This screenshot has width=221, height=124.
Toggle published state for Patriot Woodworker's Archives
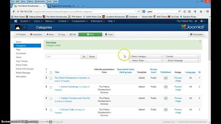point(166,78)
